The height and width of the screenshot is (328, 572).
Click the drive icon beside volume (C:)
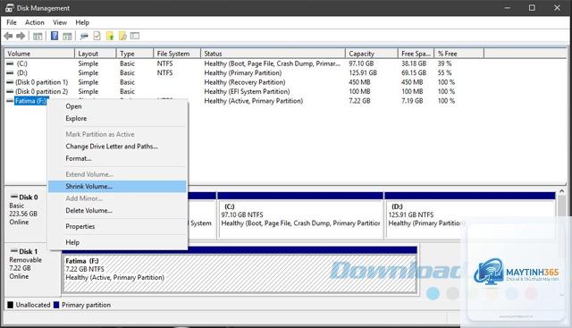coord(10,63)
